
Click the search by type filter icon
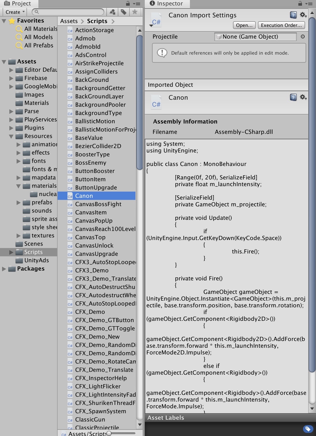pos(112,12)
